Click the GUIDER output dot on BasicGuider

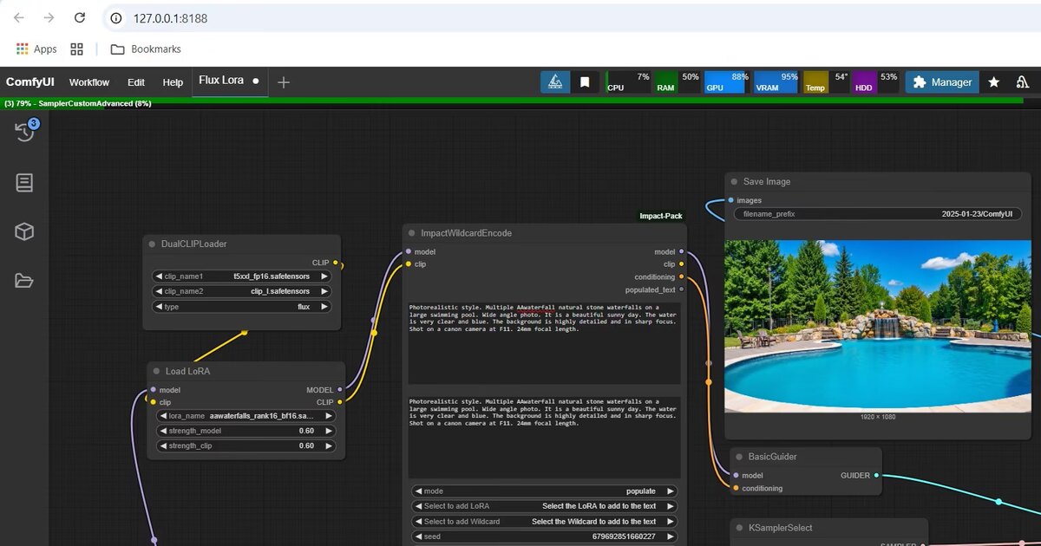click(x=876, y=475)
